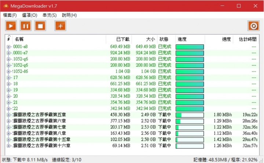
Task: Select the 0001-a8 file name
Action: (x=21, y=47)
